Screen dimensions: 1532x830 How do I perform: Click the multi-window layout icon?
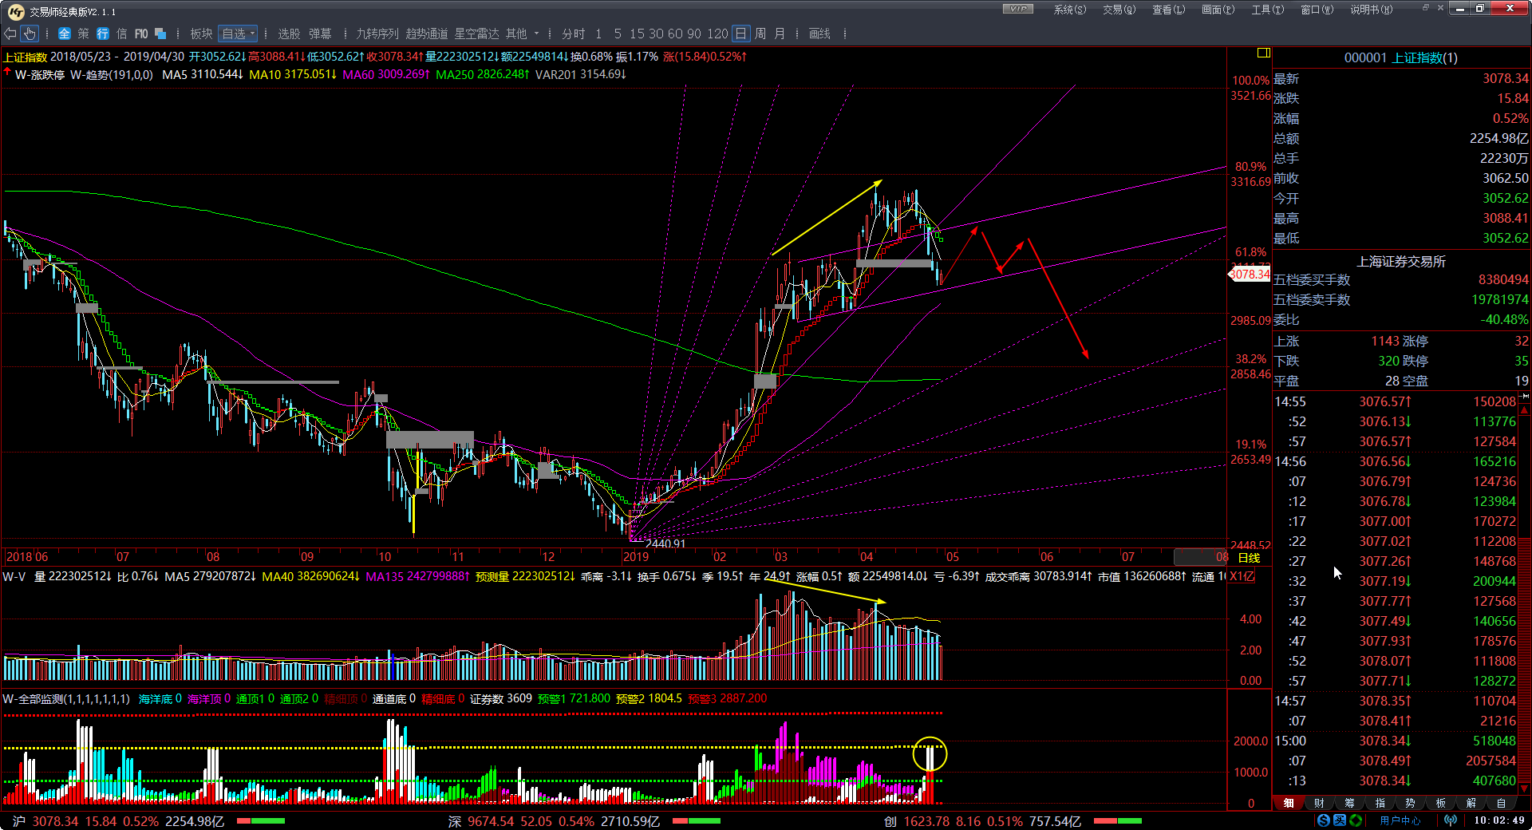point(160,34)
